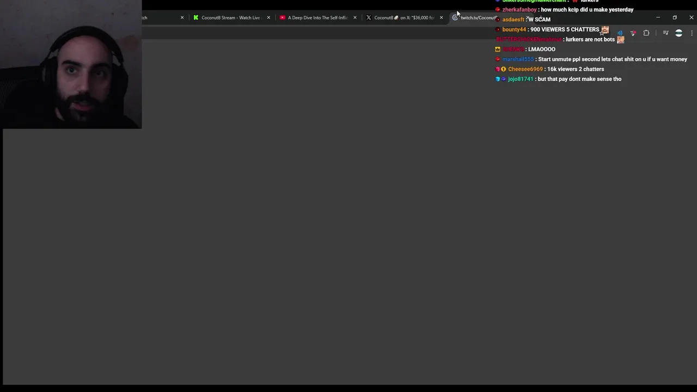Close the A Deep Dive YouTube tab

click(x=355, y=17)
